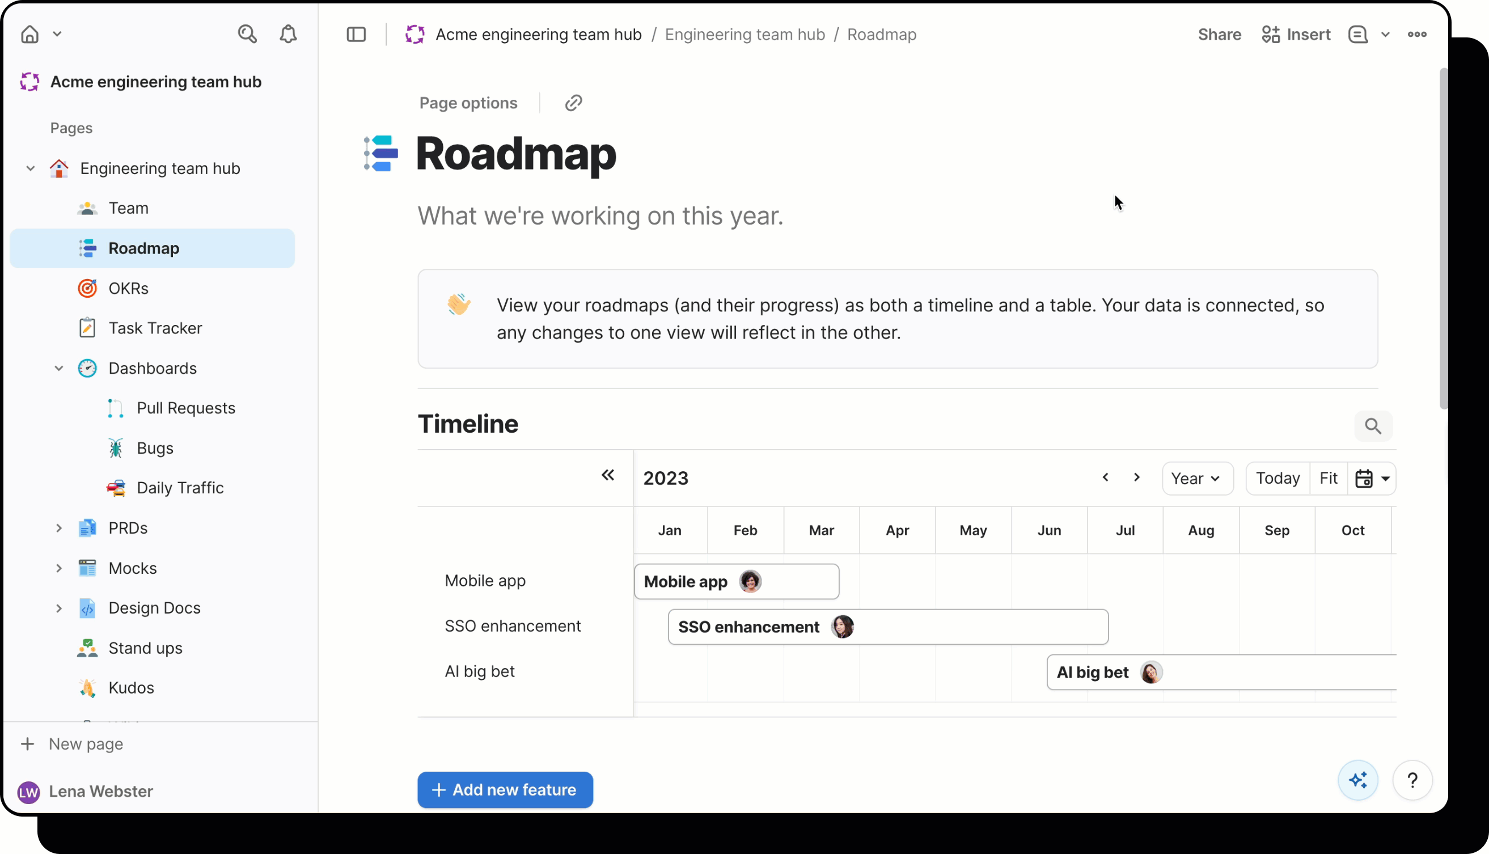Open the OKRs page in the sidebar
This screenshot has height=854, width=1489.
(129, 289)
